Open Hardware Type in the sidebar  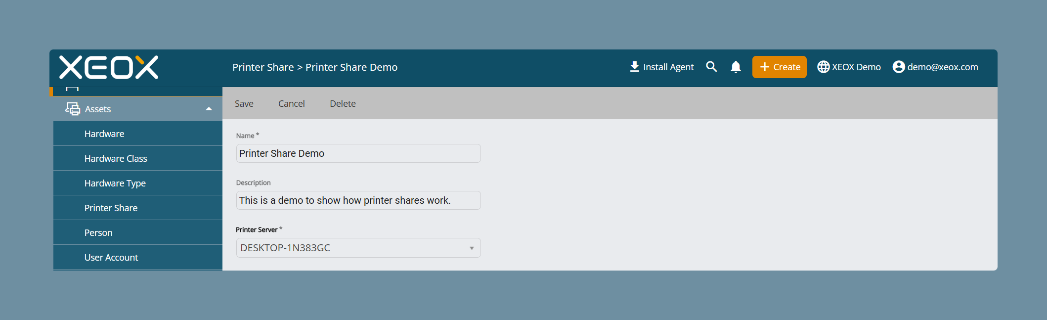(138, 183)
